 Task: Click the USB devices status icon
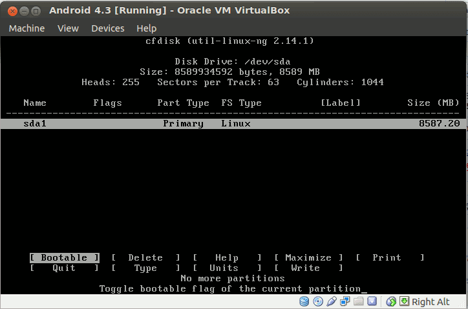(x=332, y=301)
